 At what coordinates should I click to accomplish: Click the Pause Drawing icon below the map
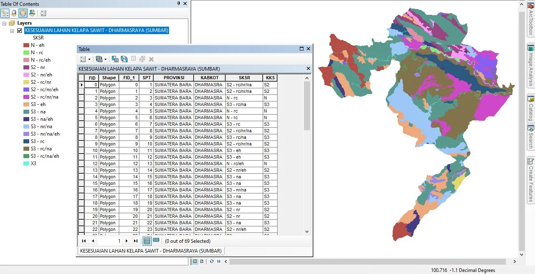coord(218,261)
